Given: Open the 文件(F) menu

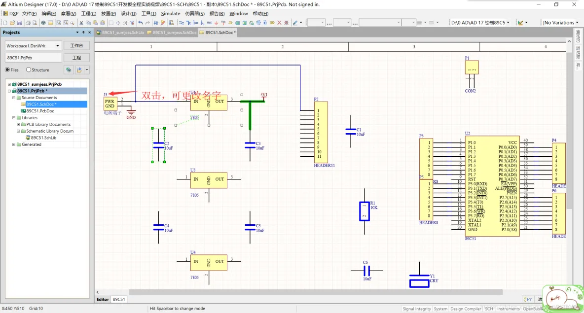Looking at the screenshot, I should [29, 13].
